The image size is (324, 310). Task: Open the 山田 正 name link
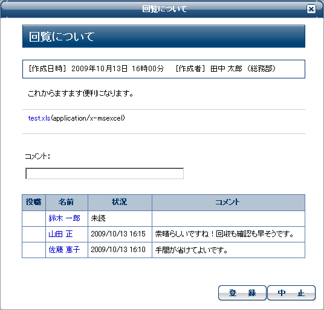pos(60,234)
